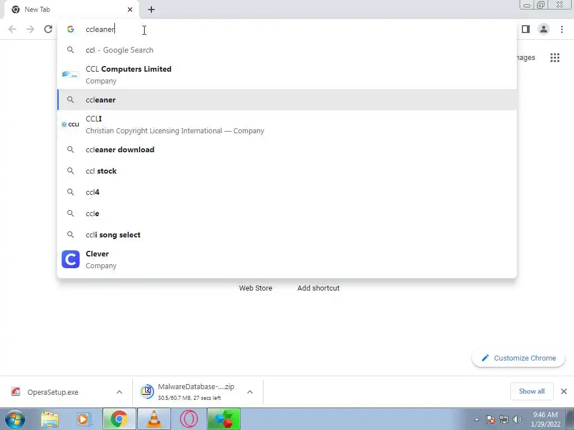
Task: Open Windows Media Player from the taskbar
Action: [84, 419]
